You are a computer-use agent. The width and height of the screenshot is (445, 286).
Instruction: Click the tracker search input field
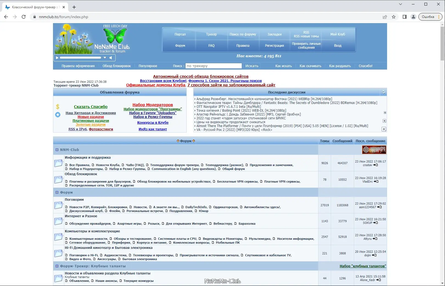click(214, 66)
